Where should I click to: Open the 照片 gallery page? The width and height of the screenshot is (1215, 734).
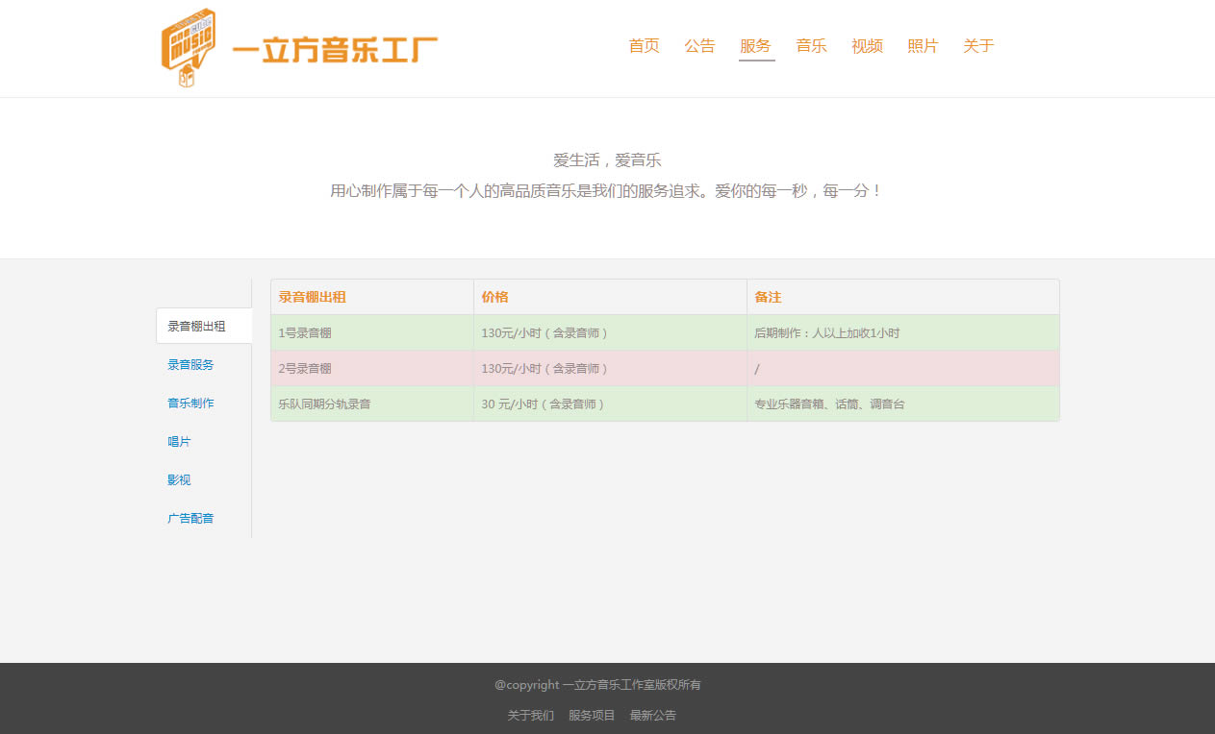click(x=923, y=46)
